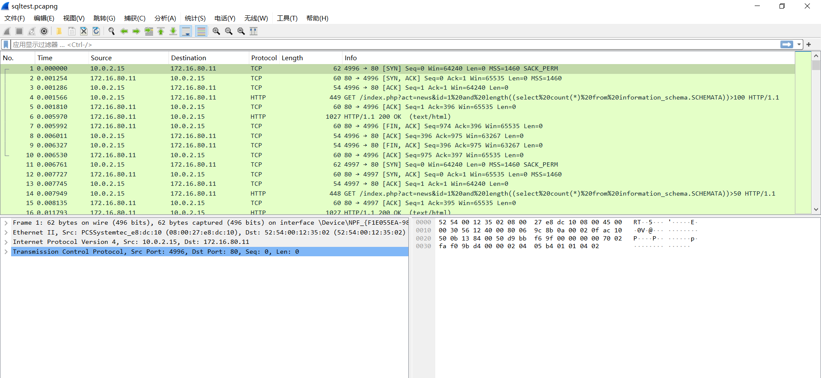Open the recent display filters dropdown arrow

point(798,44)
